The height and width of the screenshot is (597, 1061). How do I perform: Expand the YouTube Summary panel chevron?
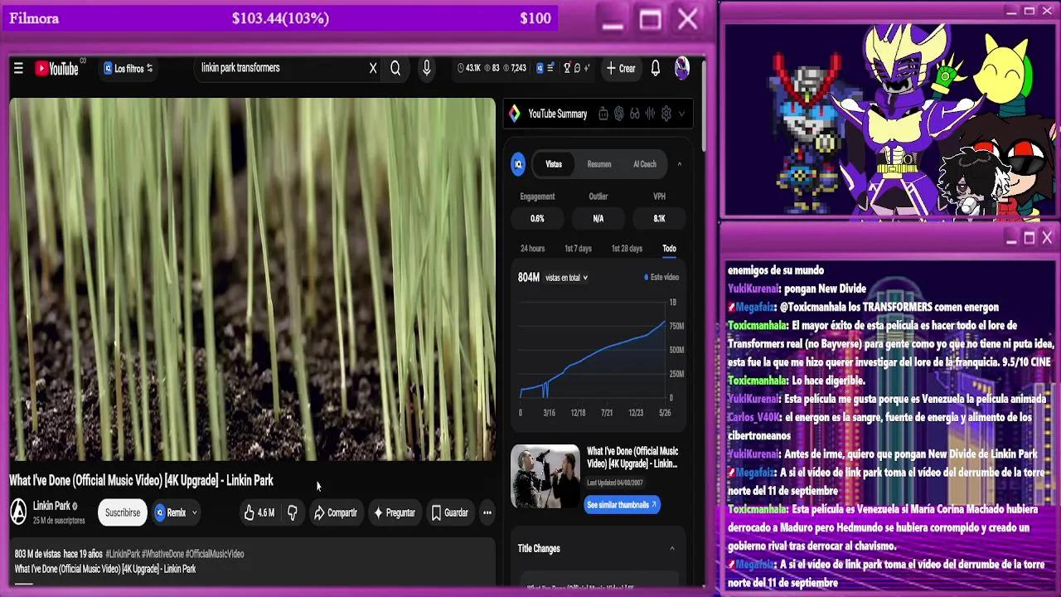click(x=681, y=114)
